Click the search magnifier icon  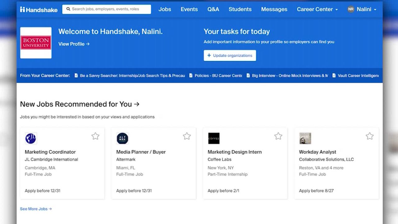(x=68, y=9)
